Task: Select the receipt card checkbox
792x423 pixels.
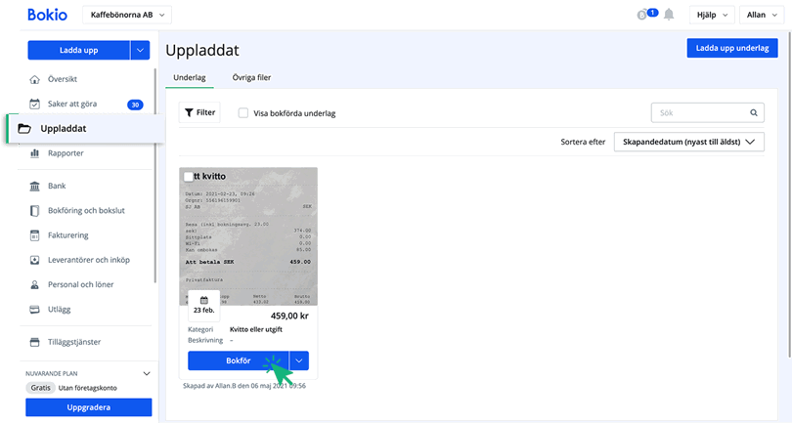Action: pyautogui.click(x=189, y=176)
